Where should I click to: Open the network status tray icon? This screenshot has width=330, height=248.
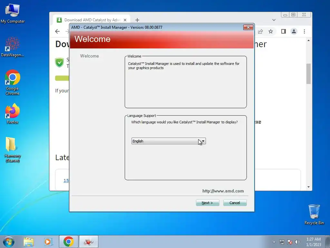point(282,242)
